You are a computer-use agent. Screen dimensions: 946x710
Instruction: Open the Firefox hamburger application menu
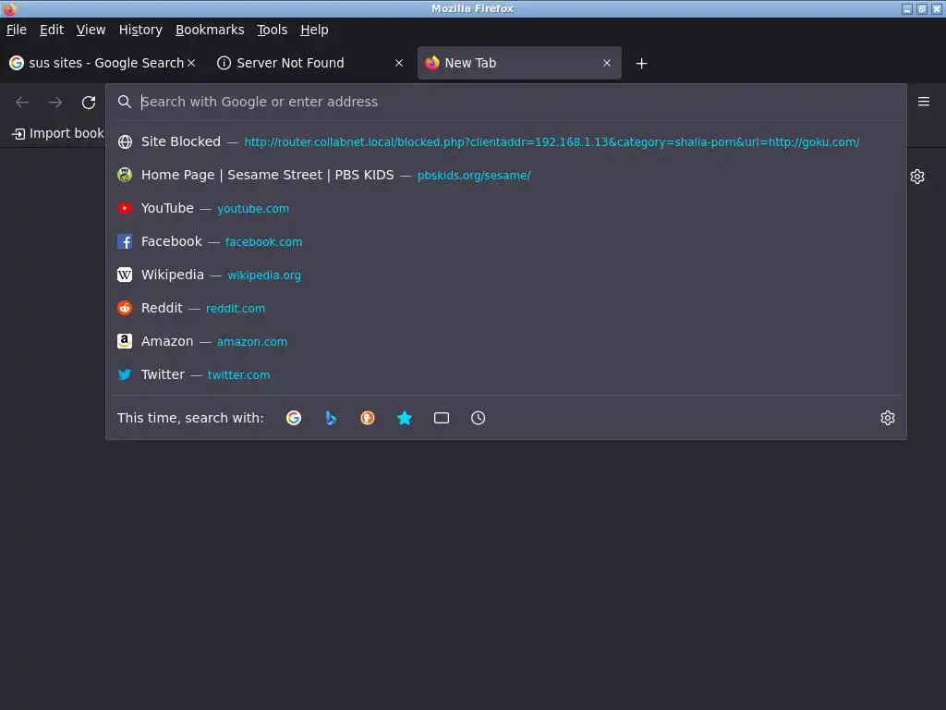(924, 102)
